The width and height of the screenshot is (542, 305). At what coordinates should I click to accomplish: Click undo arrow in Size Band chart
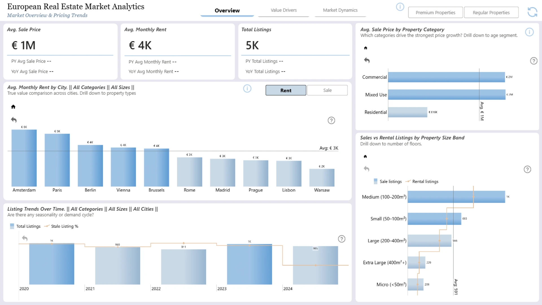(x=366, y=169)
